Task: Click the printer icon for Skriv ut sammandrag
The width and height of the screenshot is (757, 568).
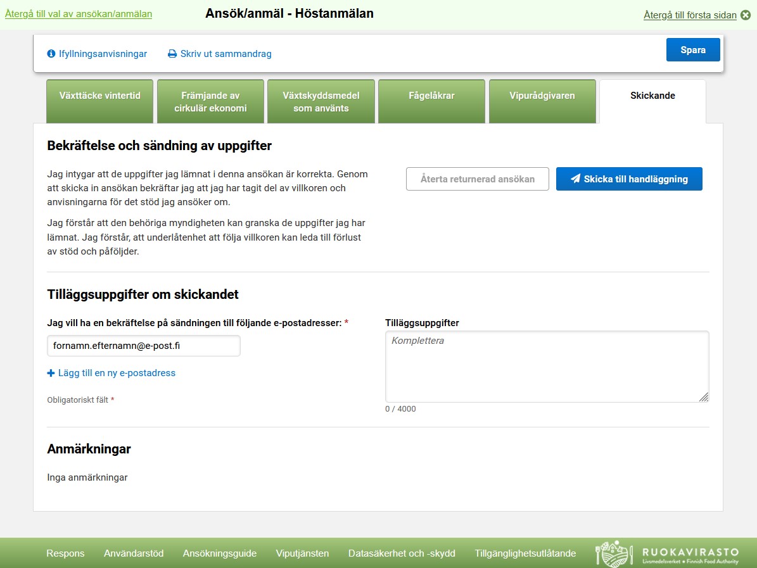Action: [172, 54]
